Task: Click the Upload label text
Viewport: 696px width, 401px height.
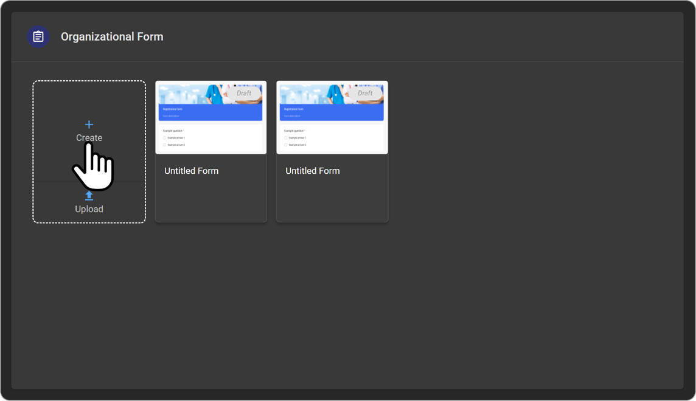Action: [89, 209]
